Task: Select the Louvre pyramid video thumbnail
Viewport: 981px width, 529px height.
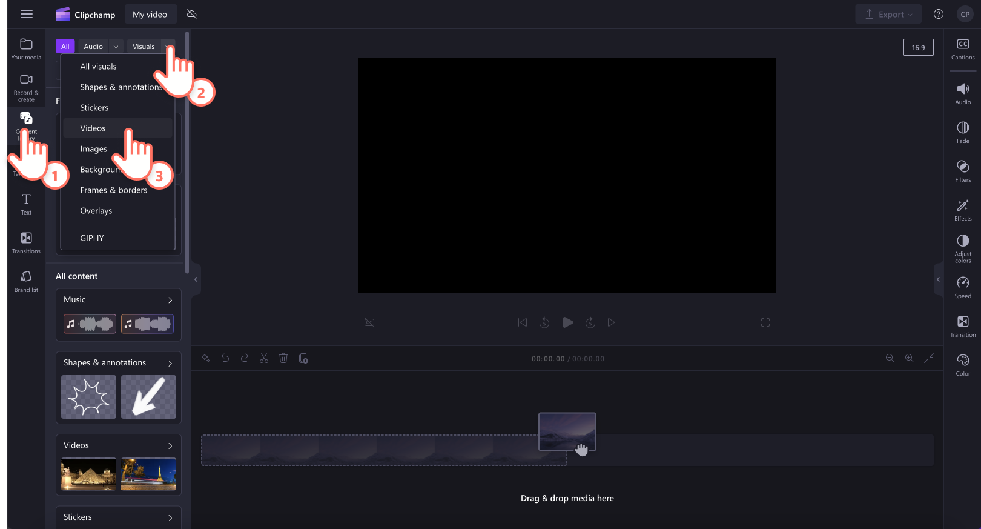Action: click(88, 474)
